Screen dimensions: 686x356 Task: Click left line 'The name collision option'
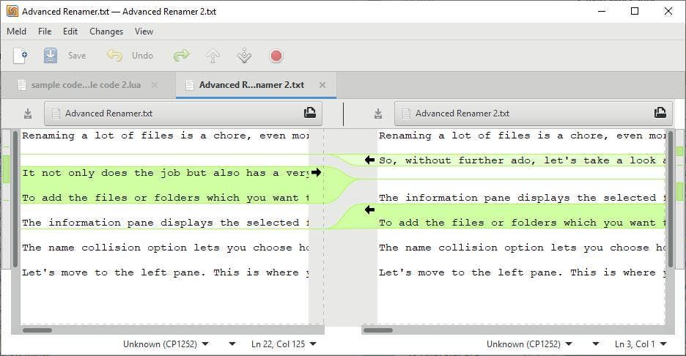166,248
